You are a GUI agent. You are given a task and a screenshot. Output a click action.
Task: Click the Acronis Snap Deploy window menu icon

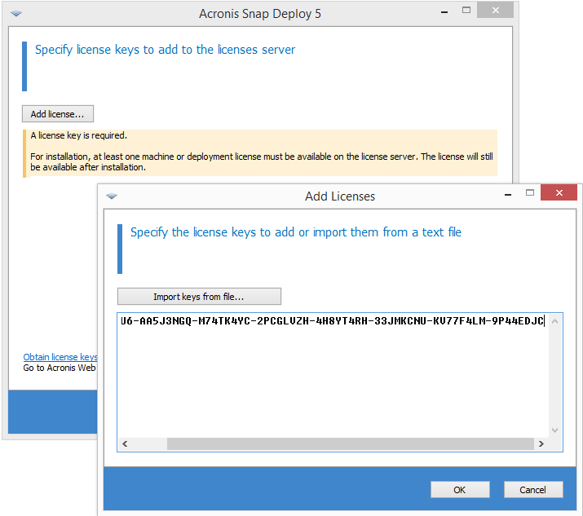click(x=17, y=14)
